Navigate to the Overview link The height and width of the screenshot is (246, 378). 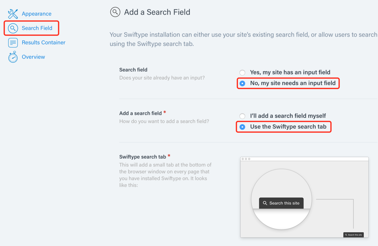click(33, 57)
